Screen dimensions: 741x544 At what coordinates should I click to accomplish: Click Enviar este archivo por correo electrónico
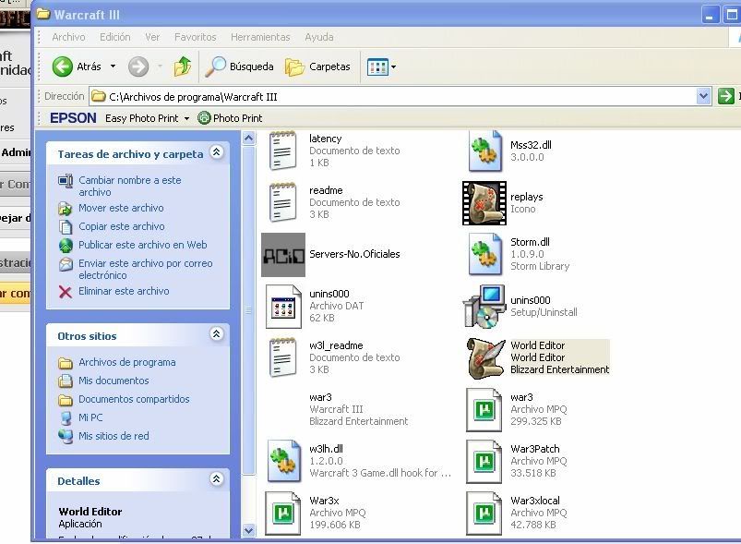tap(146, 269)
